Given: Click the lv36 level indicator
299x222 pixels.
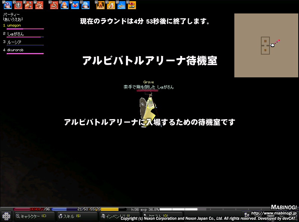Looking at the screenshot, I should coord(135,209).
